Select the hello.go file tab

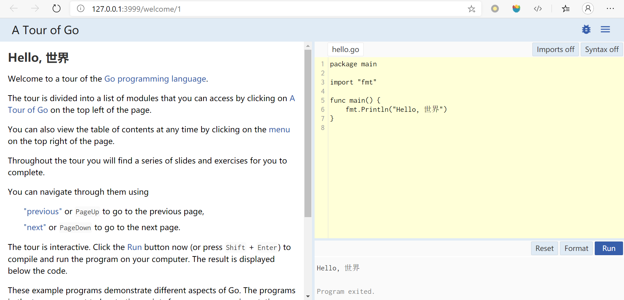pos(345,49)
